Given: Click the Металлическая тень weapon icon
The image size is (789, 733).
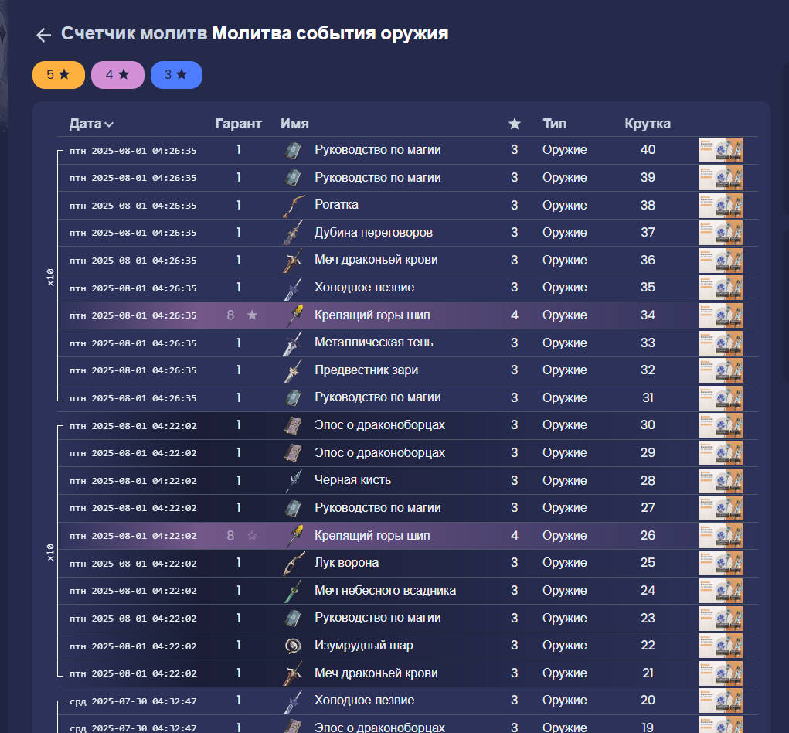Looking at the screenshot, I should 293,343.
